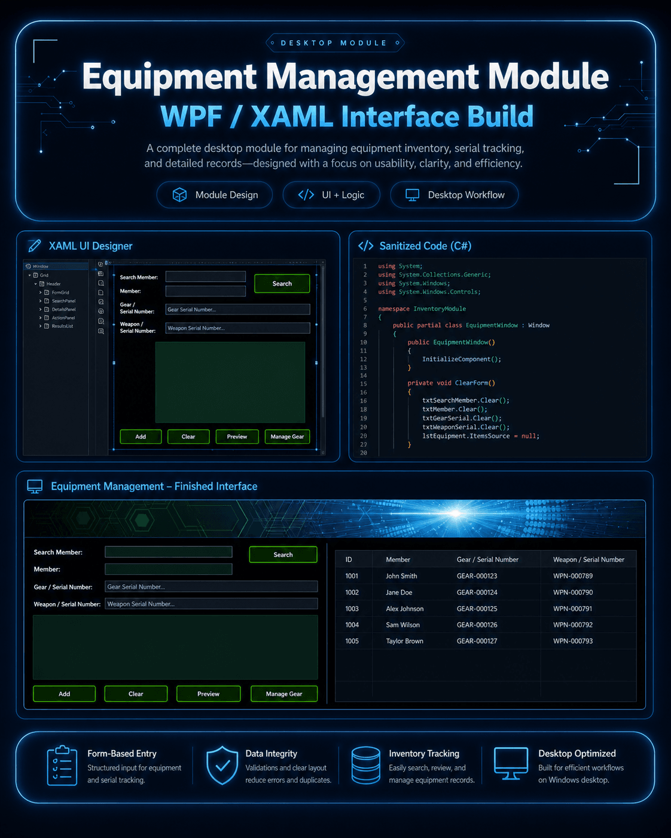Expand the ActionPanel node arrow

click(41, 317)
